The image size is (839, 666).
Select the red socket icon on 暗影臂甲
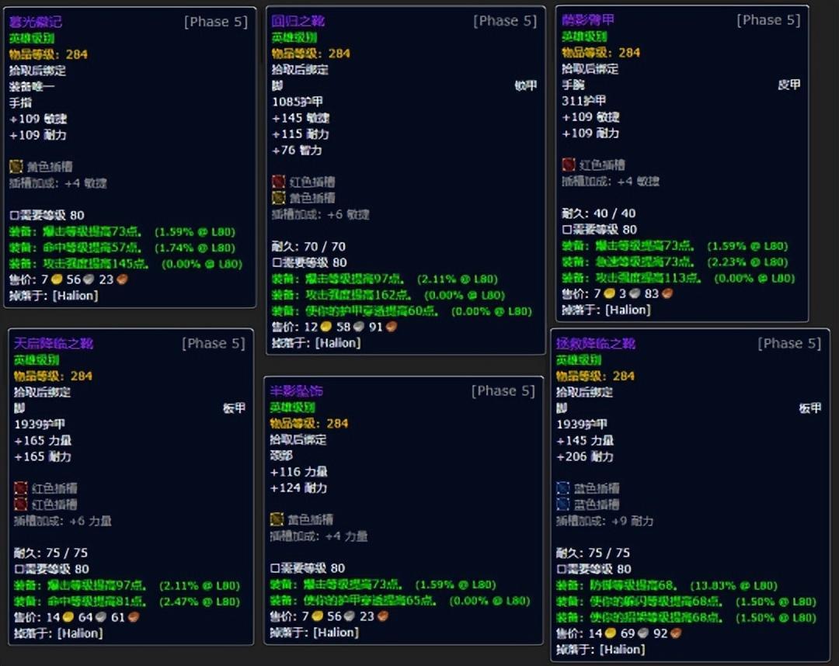pyautogui.click(x=569, y=165)
